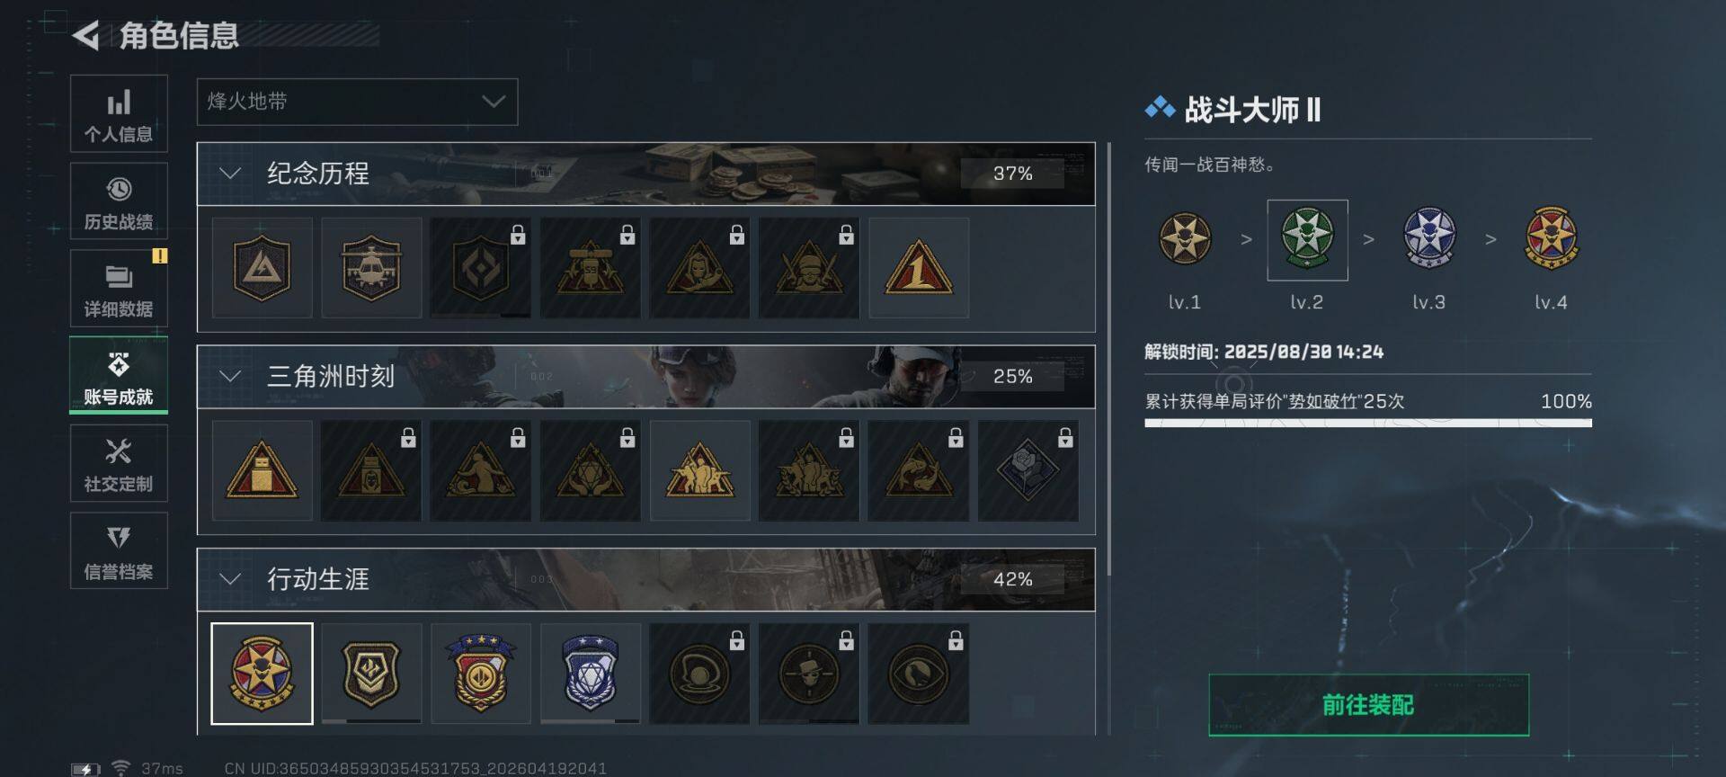Click the 势如破竹 progress bar
Screen dimensions: 1726x777
point(1367,423)
